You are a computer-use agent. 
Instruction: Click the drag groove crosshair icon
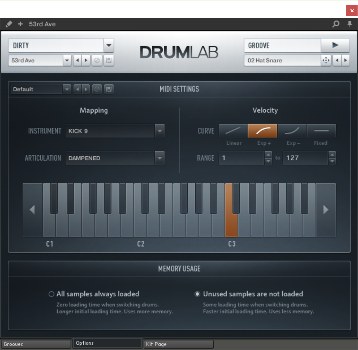pyautogui.click(x=326, y=60)
